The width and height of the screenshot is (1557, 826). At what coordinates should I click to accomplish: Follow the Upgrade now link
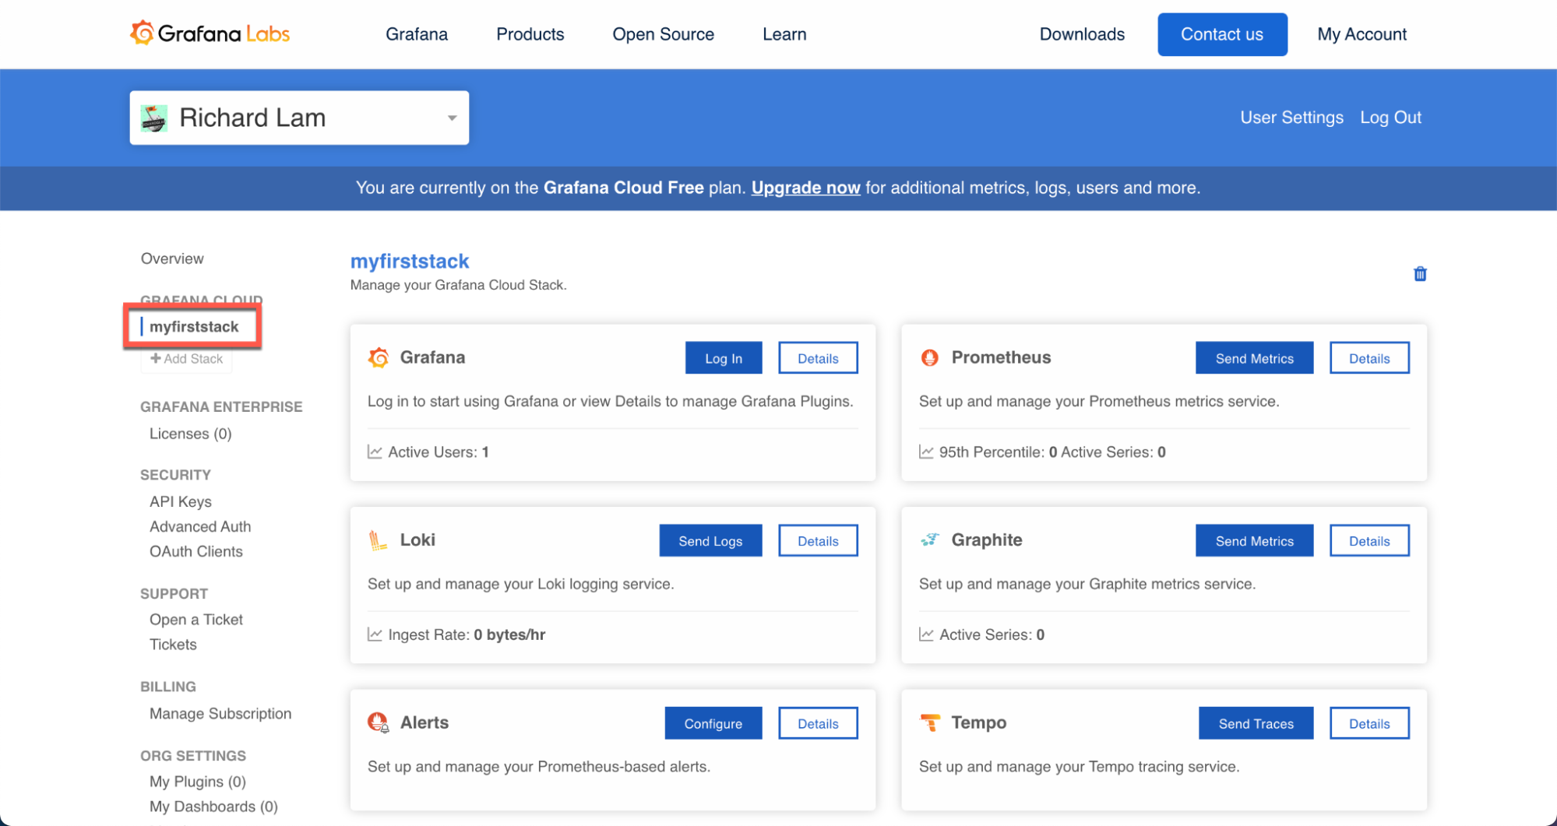coord(805,188)
